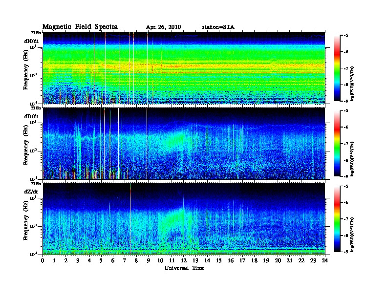This screenshot has height=299, width=387.
Task: Click hour tick label 3 on time axis
Action: pos(78,261)
